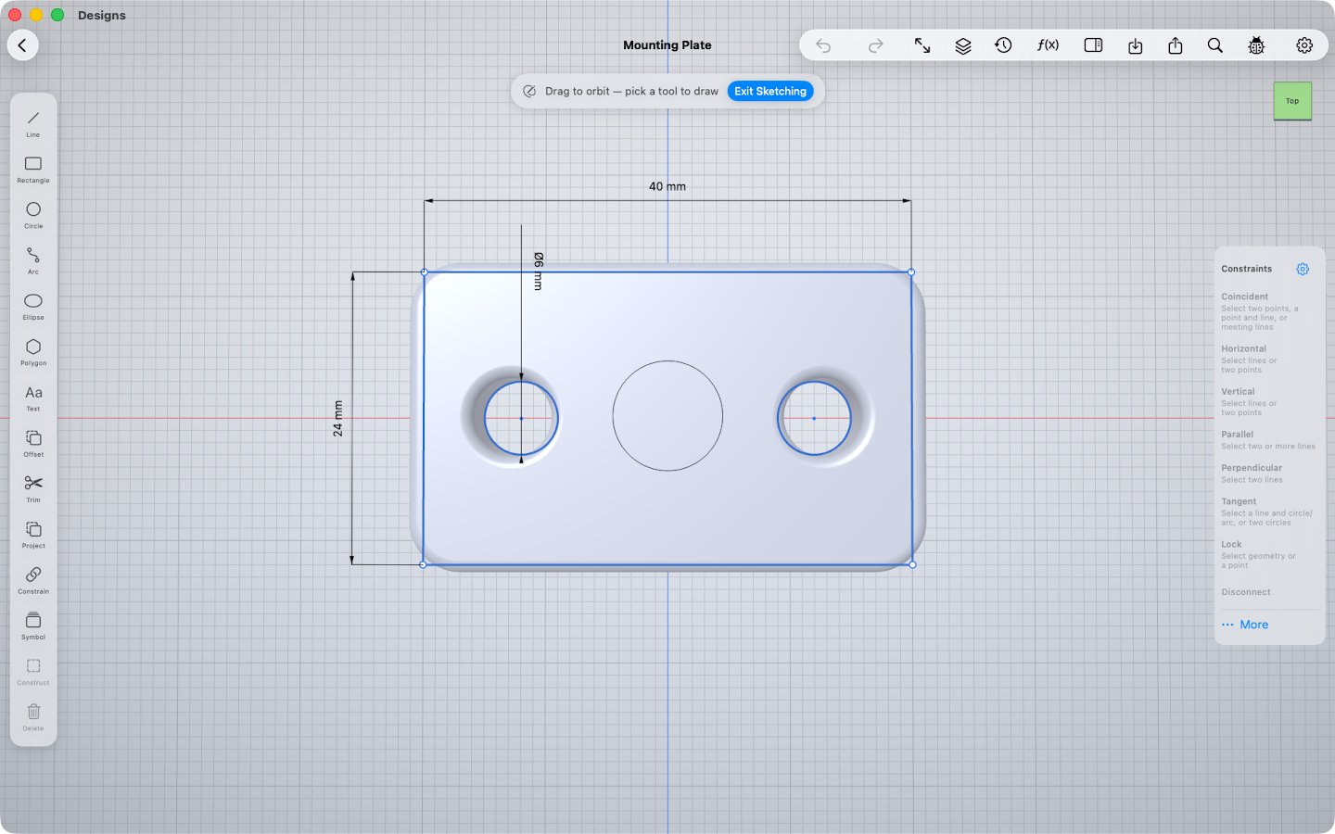
Task: Click the Delete trash icon
Action: tap(33, 716)
